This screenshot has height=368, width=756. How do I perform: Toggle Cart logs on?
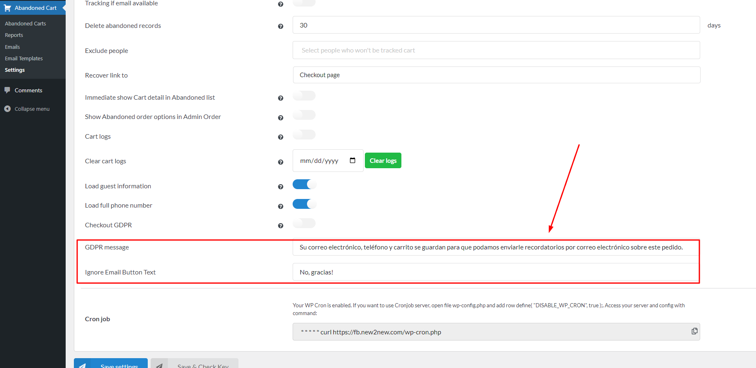click(x=304, y=135)
